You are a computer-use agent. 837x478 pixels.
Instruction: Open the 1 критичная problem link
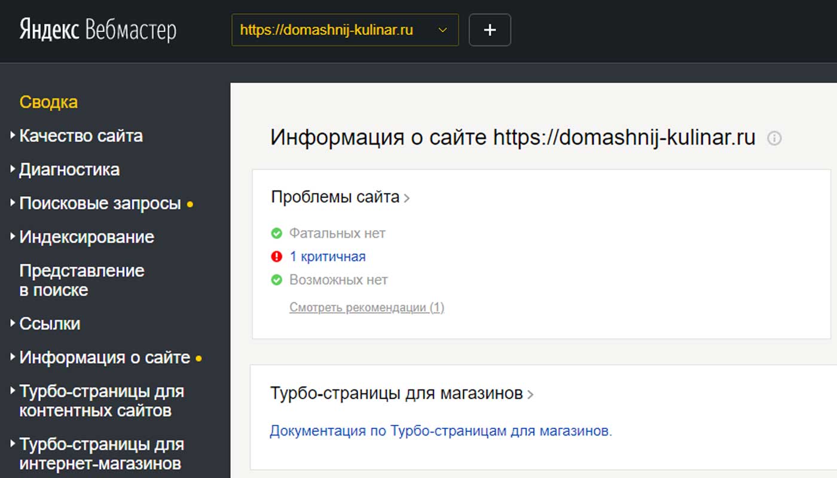[x=328, y=256]
